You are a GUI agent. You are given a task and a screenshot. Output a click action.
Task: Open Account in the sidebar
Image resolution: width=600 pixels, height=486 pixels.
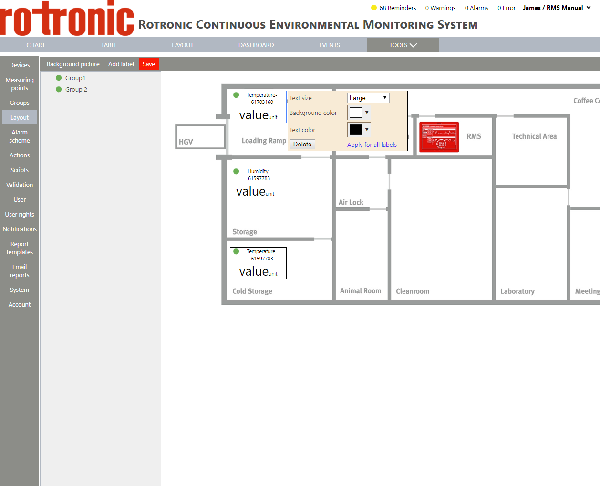[20, 304]
